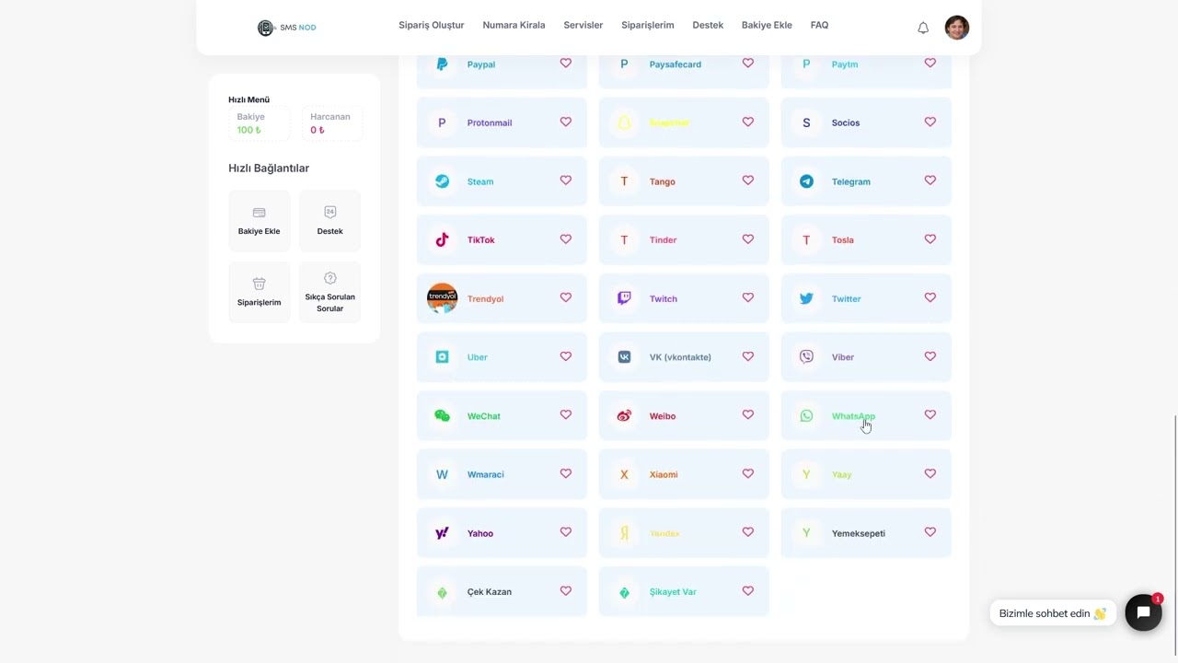This screenshot has height=663, width=1178.
Task: Select the Viber service icon
Action: point(806,357)
